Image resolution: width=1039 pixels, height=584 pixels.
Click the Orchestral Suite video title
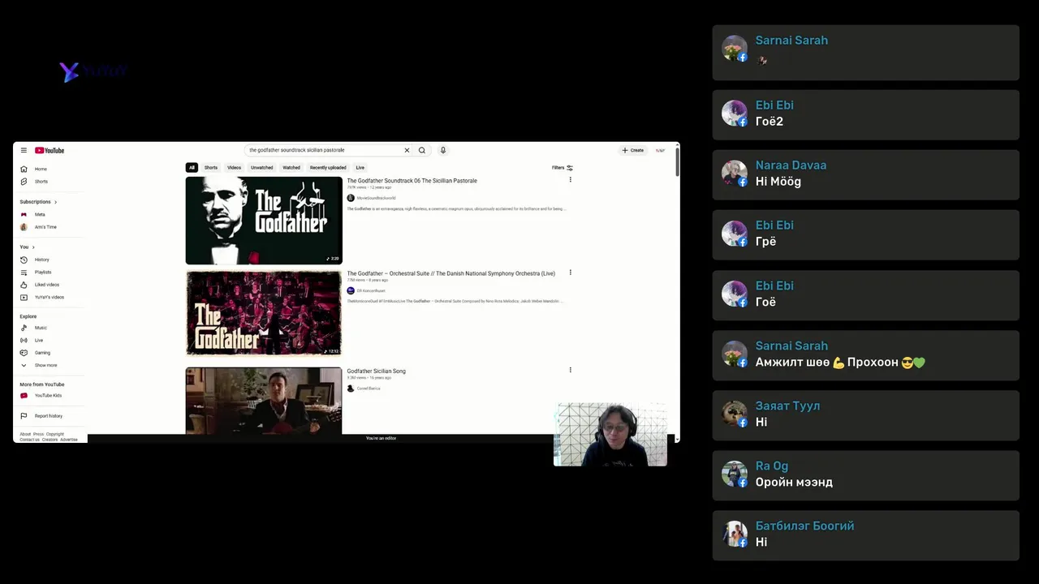451,274
